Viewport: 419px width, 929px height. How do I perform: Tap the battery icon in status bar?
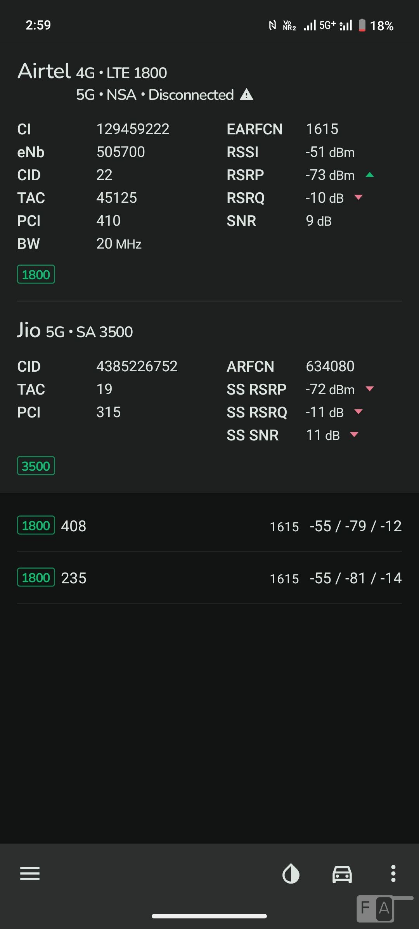pyautogui.click(x=362, y=26)
